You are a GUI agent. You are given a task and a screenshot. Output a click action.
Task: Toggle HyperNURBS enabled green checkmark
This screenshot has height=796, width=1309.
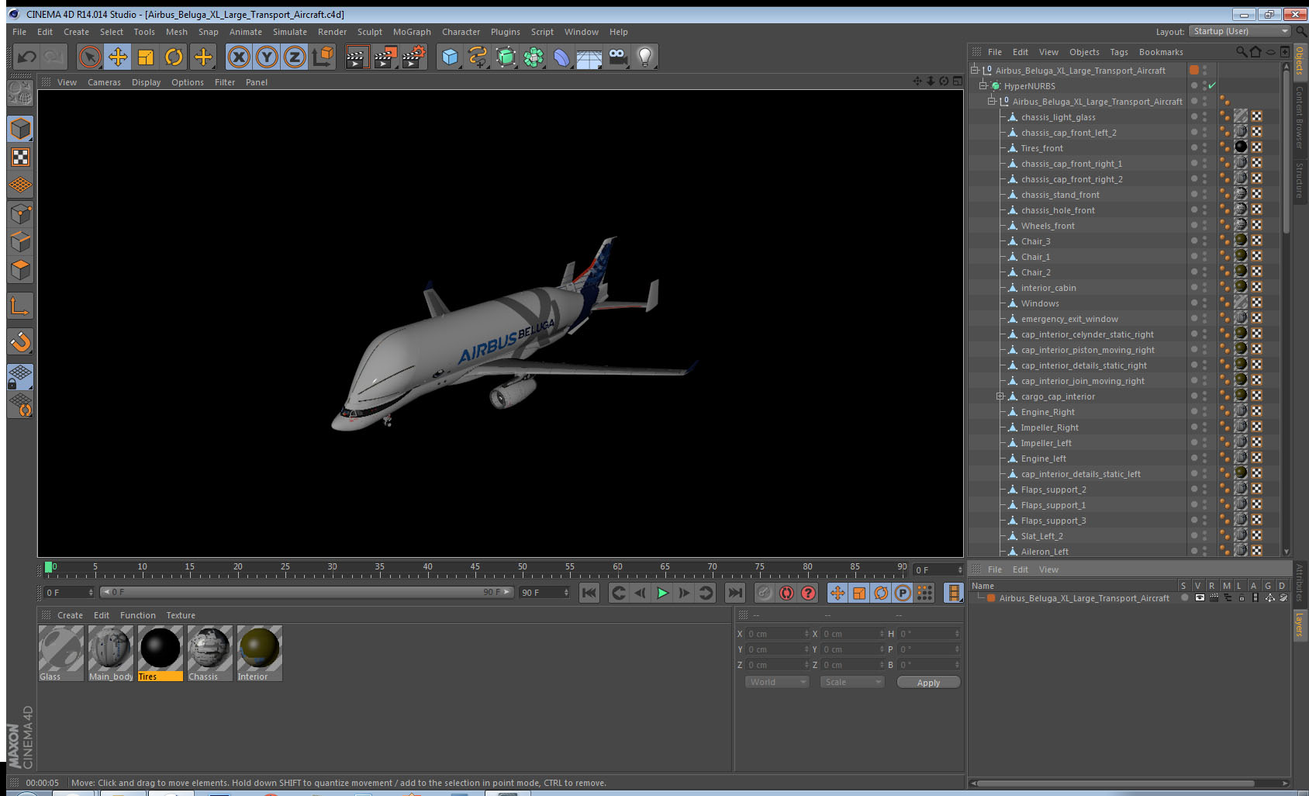click(1212, 86)
